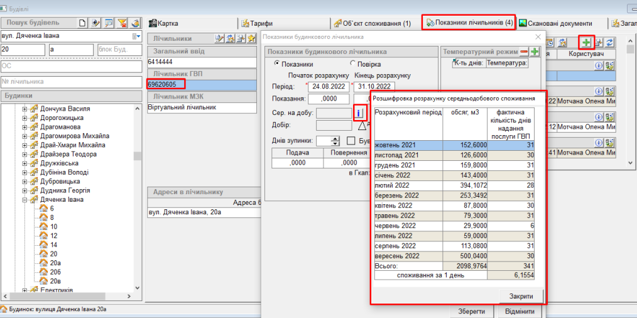This screenshot has height=318, width=637.
Task: Expand the Драгоманова street node
Action: [25, 127]
